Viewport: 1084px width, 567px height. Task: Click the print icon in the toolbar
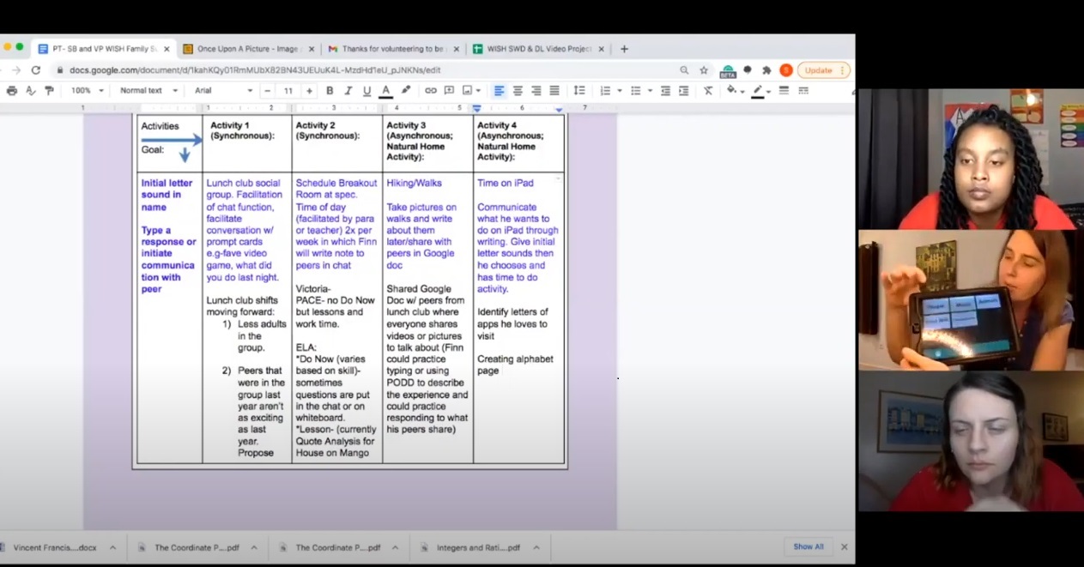(12, 91)
